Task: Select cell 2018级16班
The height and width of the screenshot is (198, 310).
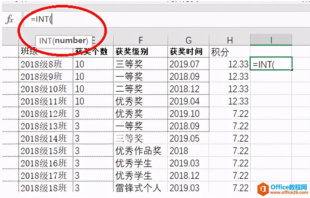Action: coord(46,163)
